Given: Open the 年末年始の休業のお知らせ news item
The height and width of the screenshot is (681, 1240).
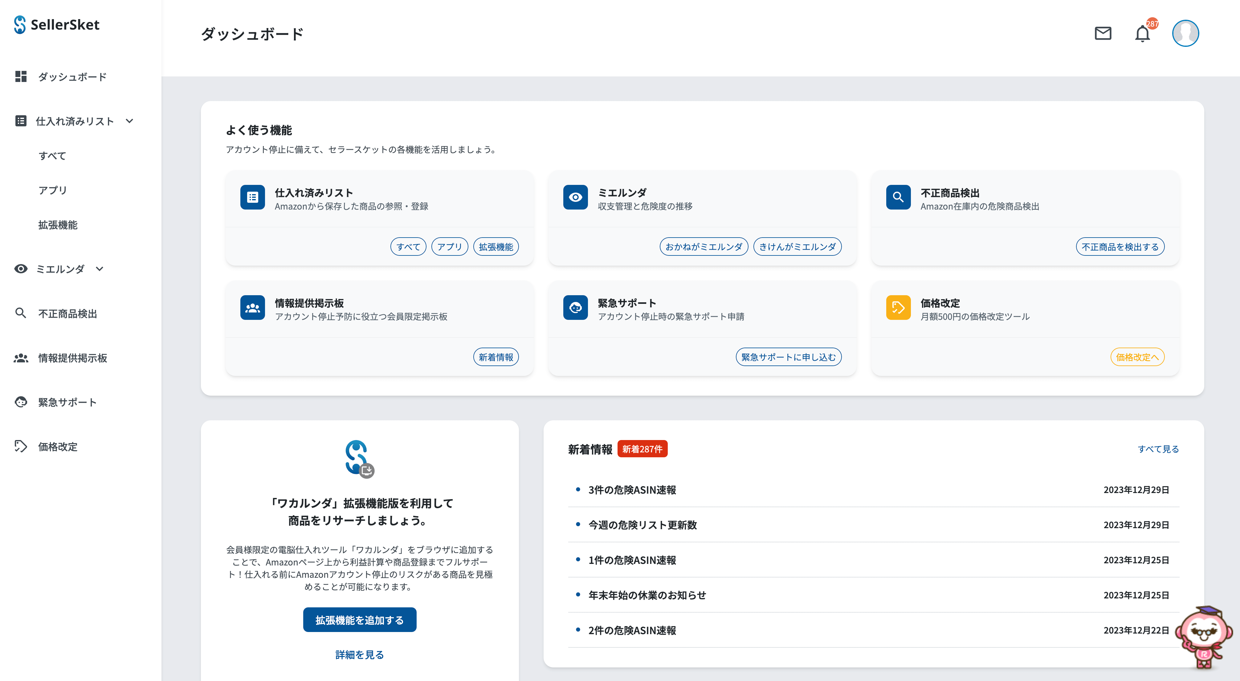Looking at the screenshot, I should 647,595.
